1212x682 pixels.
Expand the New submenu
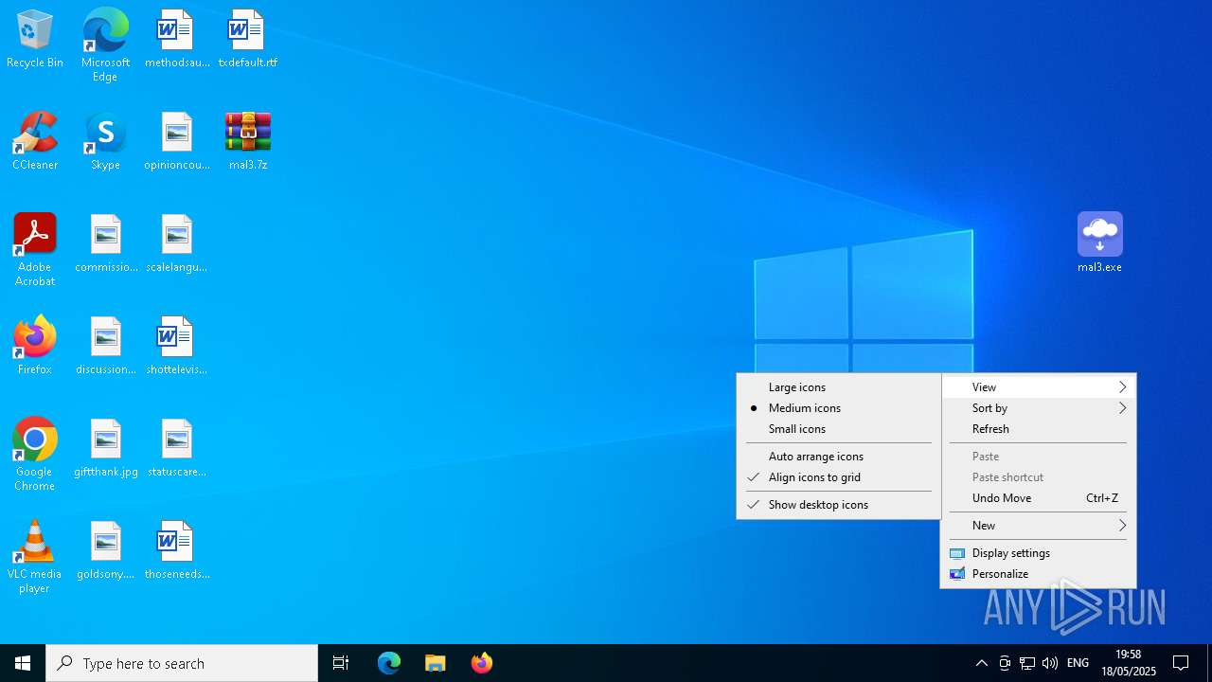[1038, 526]
